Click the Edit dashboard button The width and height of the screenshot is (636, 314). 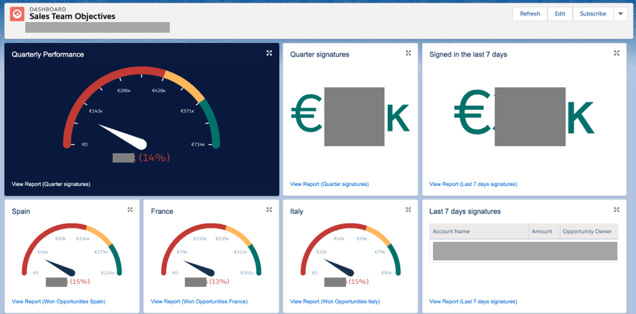pyautogui.click(x=560, y=13)
